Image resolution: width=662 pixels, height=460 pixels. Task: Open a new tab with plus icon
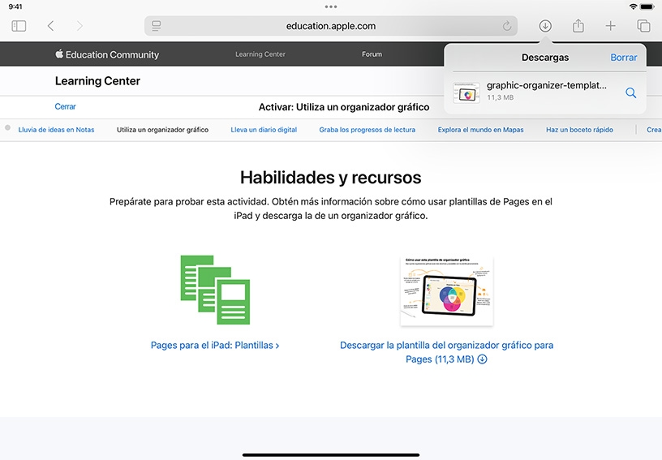point(611,26)
